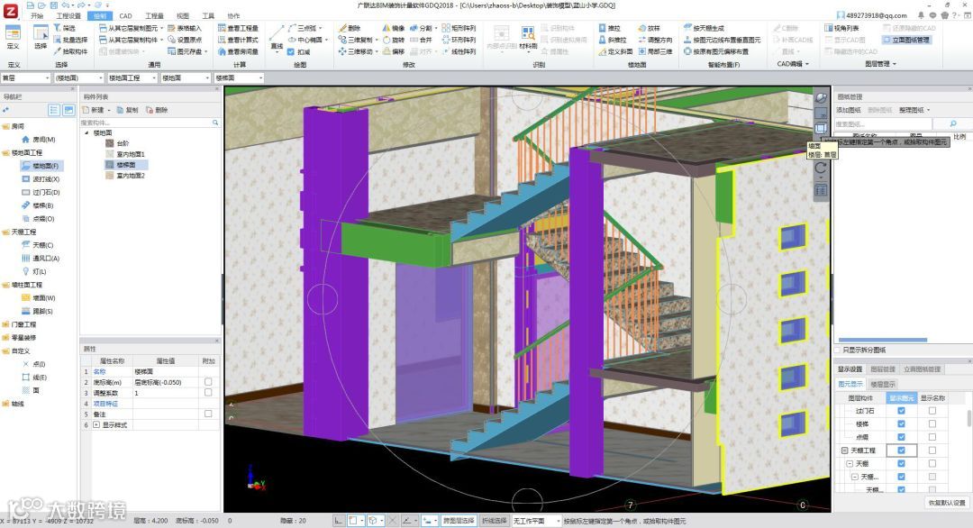Expand the 显示样式 property row
The height and width of the screenshot is (528, 973).
pos(96,425)
